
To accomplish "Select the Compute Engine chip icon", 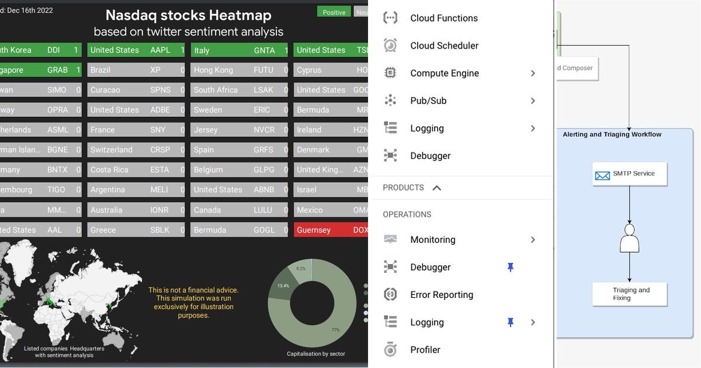I will click(390, 73).
